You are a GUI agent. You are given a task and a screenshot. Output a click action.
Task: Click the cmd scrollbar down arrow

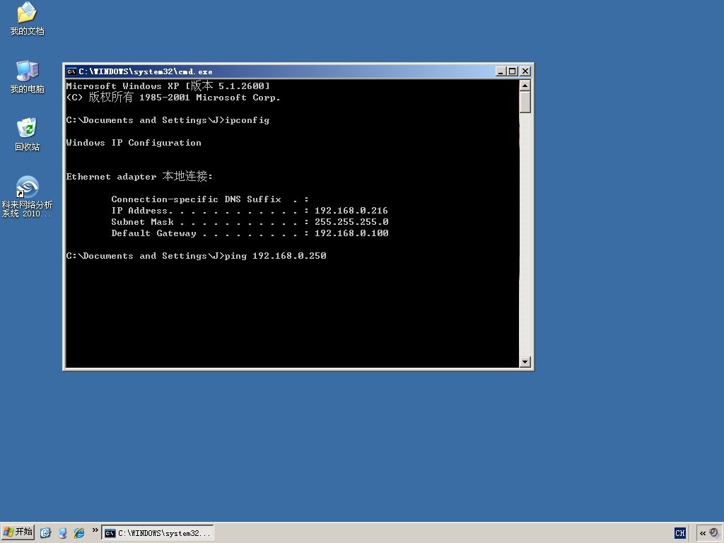click(525, 362)
